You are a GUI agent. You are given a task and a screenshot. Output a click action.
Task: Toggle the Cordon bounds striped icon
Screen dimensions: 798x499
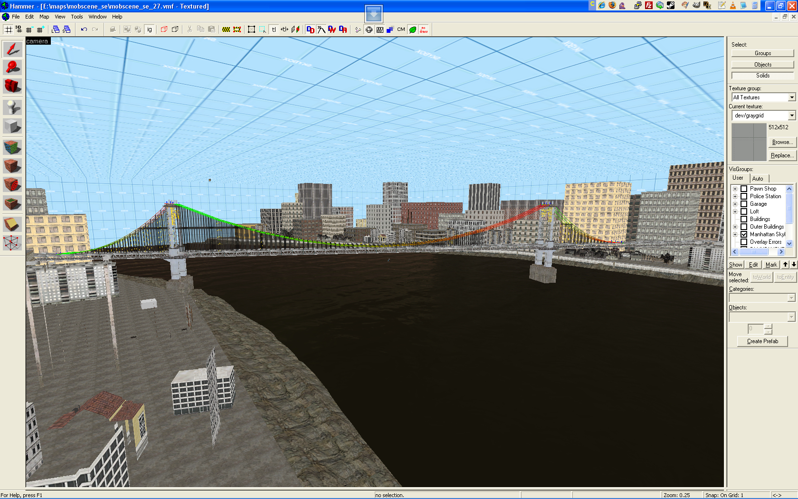226,29
